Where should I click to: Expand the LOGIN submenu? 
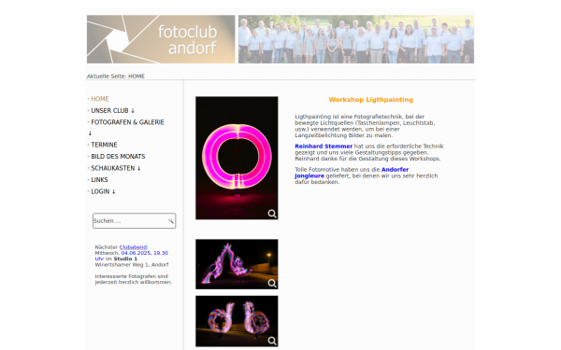[x=103, y=191]
